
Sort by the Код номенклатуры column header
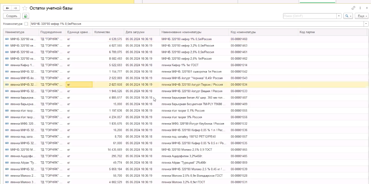[x=263, y=32]
